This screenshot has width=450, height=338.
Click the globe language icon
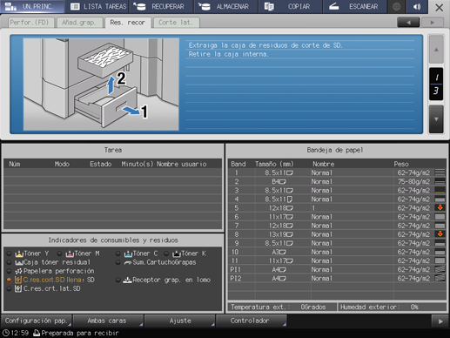point(396,7)
